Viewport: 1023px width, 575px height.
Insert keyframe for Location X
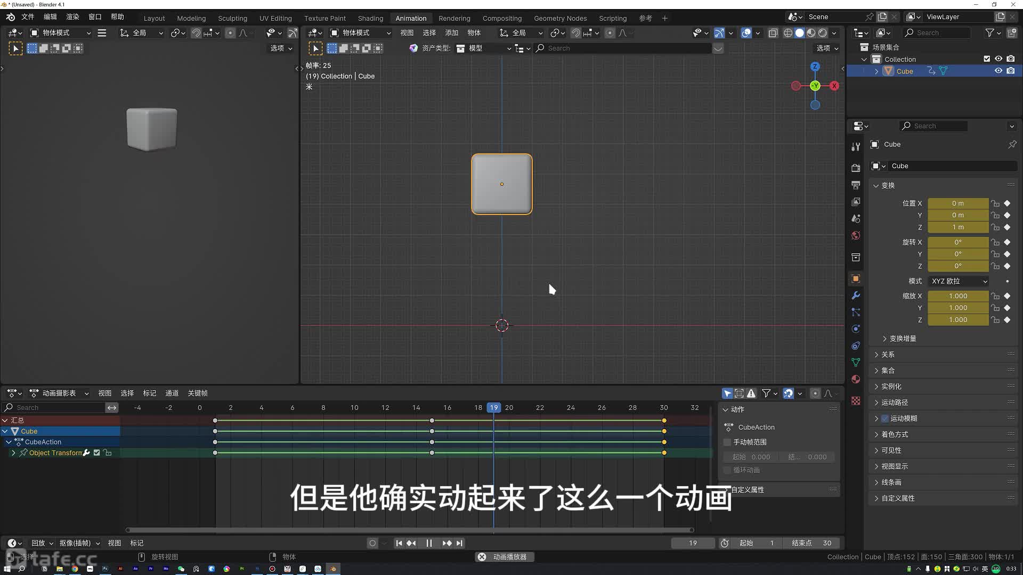[1007, 203]
